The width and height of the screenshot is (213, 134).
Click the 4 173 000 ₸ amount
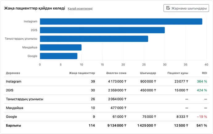(117, 82)
